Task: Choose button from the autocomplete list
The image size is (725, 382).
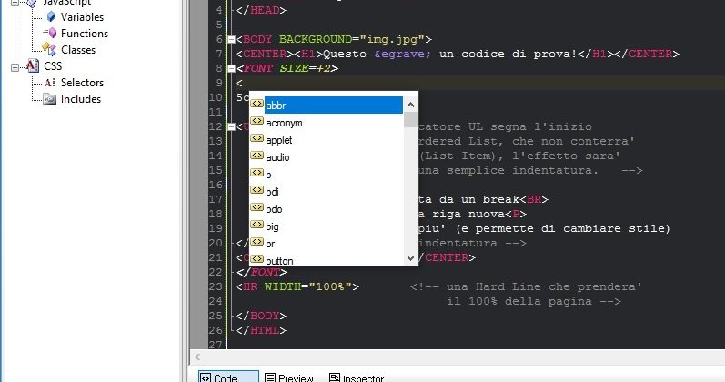Action: pyautogui.click(x=333, y=260)
